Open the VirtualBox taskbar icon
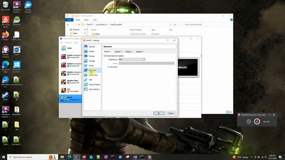Viewport: 285px width, 160px height. pyautogui.click(x=77, y=157)
